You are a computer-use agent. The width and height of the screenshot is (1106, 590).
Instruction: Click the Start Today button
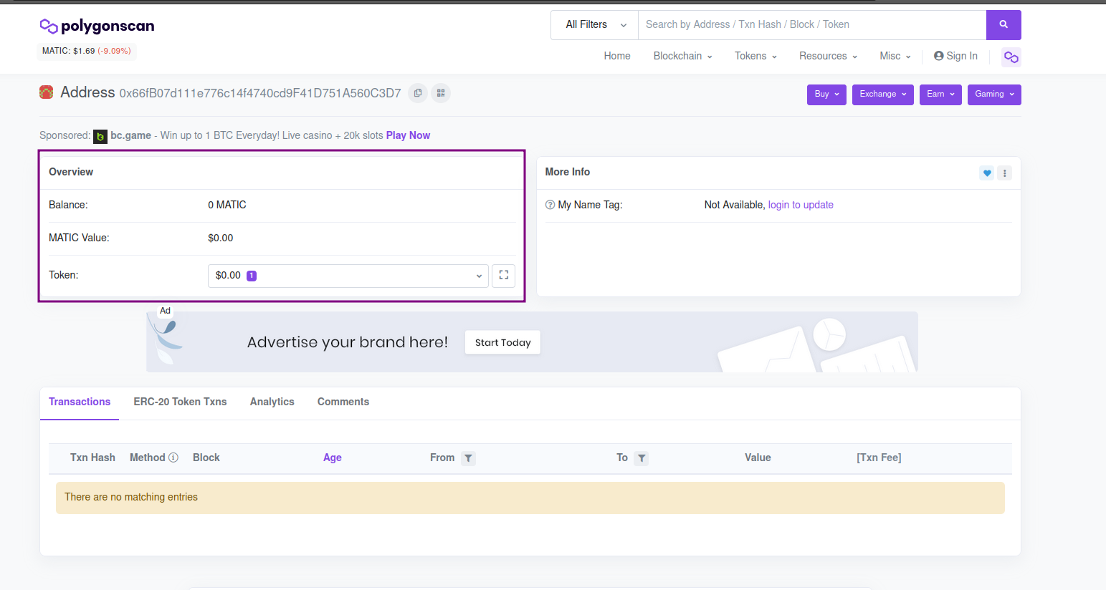pyautogui.click(x=502, y=342)
